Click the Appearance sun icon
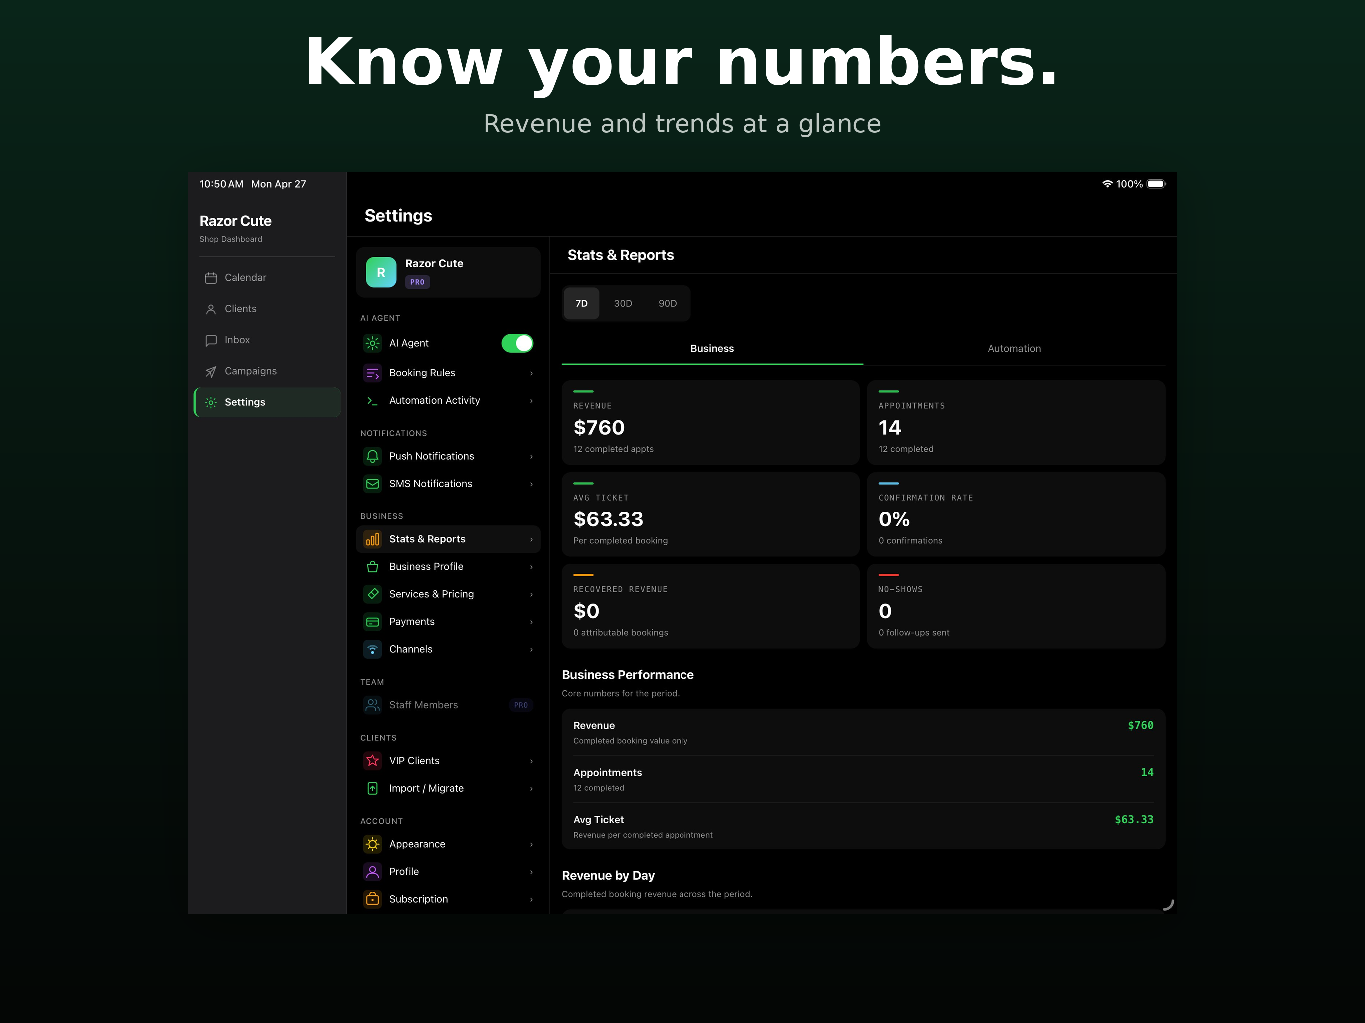This screenshot has height=1023, width=1365. (373, 844)
